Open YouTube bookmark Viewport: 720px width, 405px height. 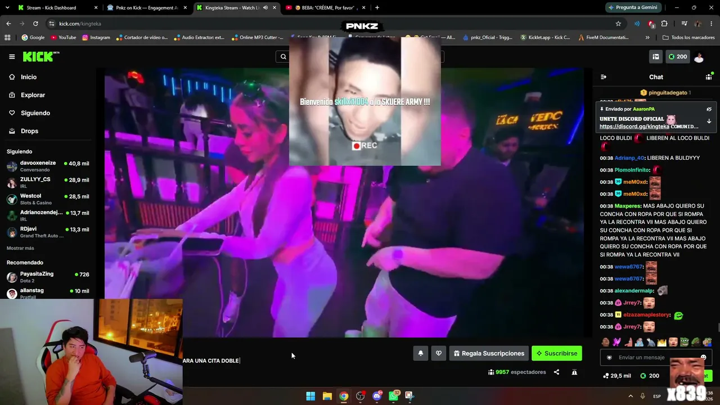tap(63, 38)
